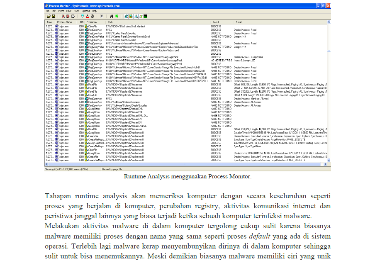Select the trojan.ENU.DLL QueryOpen row
Screen dimensions: 375x263
(186, 115)
